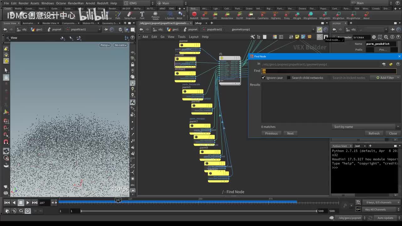Image resolution: width=402 pixels, height=226 pixels.
Task: Expand the Persp viewport dropdown
Action: [105, 45]
